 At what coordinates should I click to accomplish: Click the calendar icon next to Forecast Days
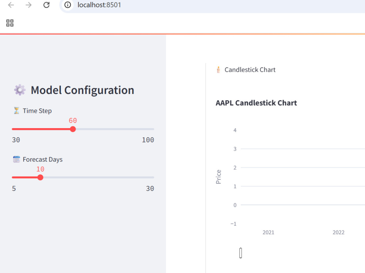tap(16, 159)
